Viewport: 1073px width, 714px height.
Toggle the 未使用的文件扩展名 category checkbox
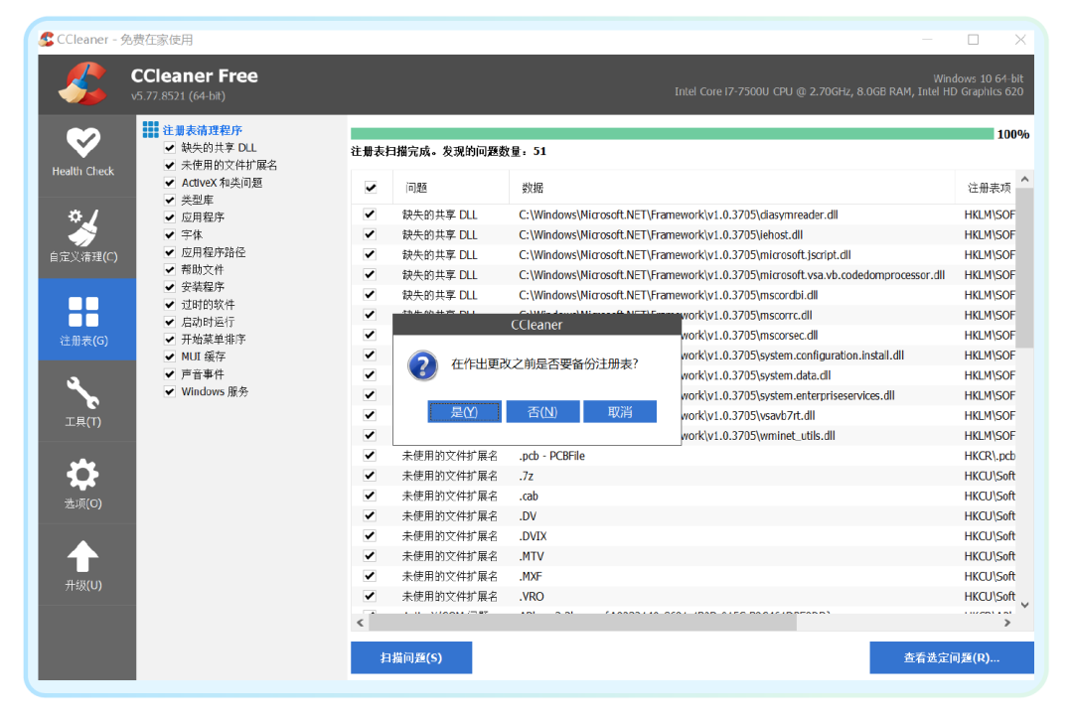(x=170, y=165)
